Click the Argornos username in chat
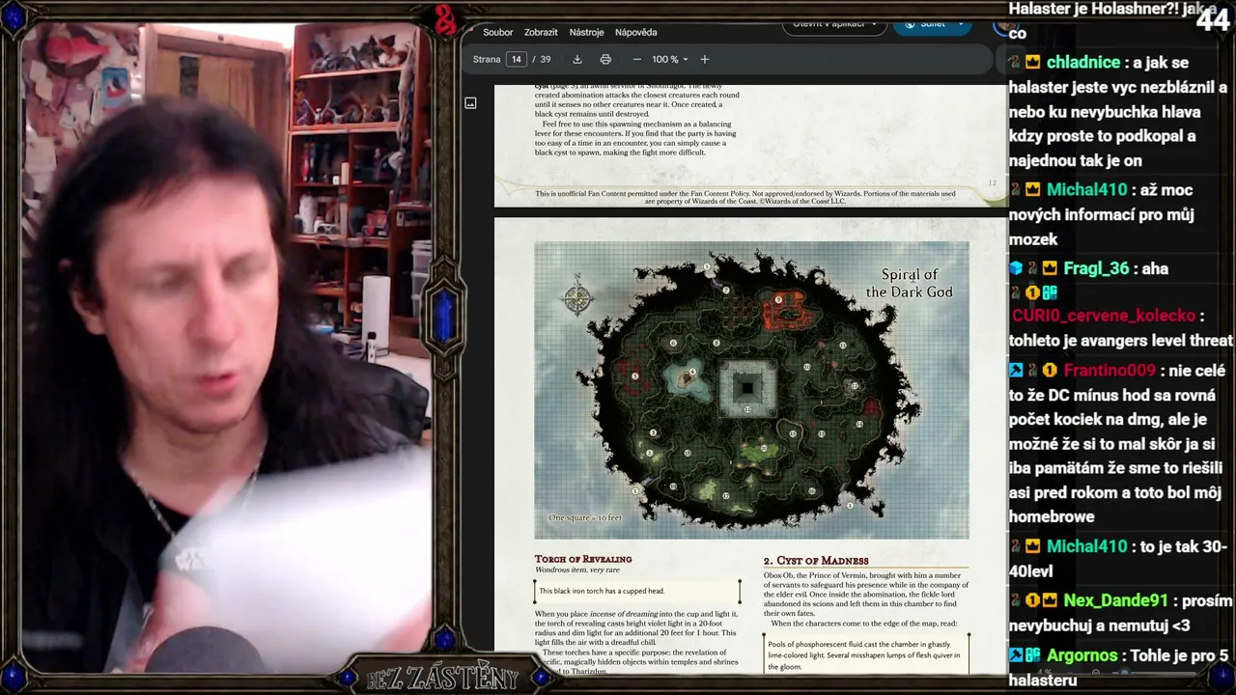This screenshot has height=695, width=1236. coord(1082,655)
